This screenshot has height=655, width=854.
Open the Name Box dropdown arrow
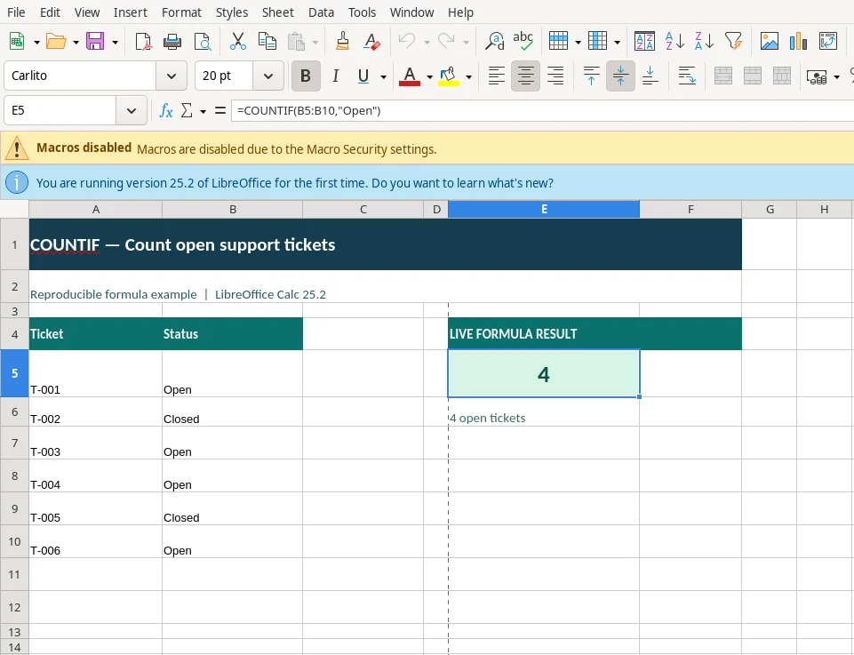132,110
